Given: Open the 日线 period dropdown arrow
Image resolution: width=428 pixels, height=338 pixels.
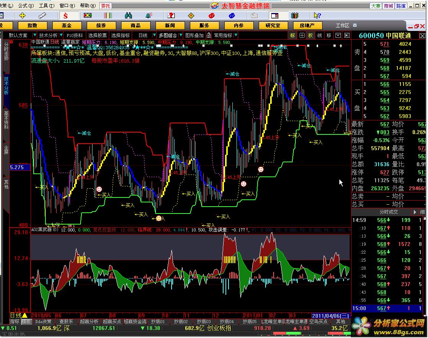Looking at the screenshot, I should pos(154,35).
